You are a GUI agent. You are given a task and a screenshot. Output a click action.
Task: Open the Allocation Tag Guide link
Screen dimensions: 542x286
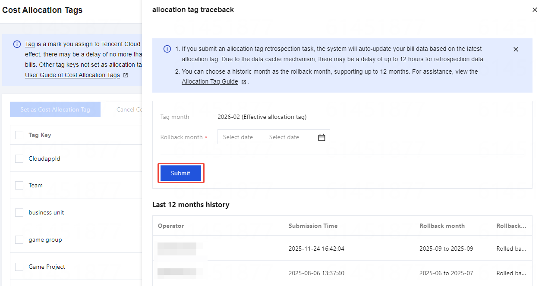click(x=210, y=82)
